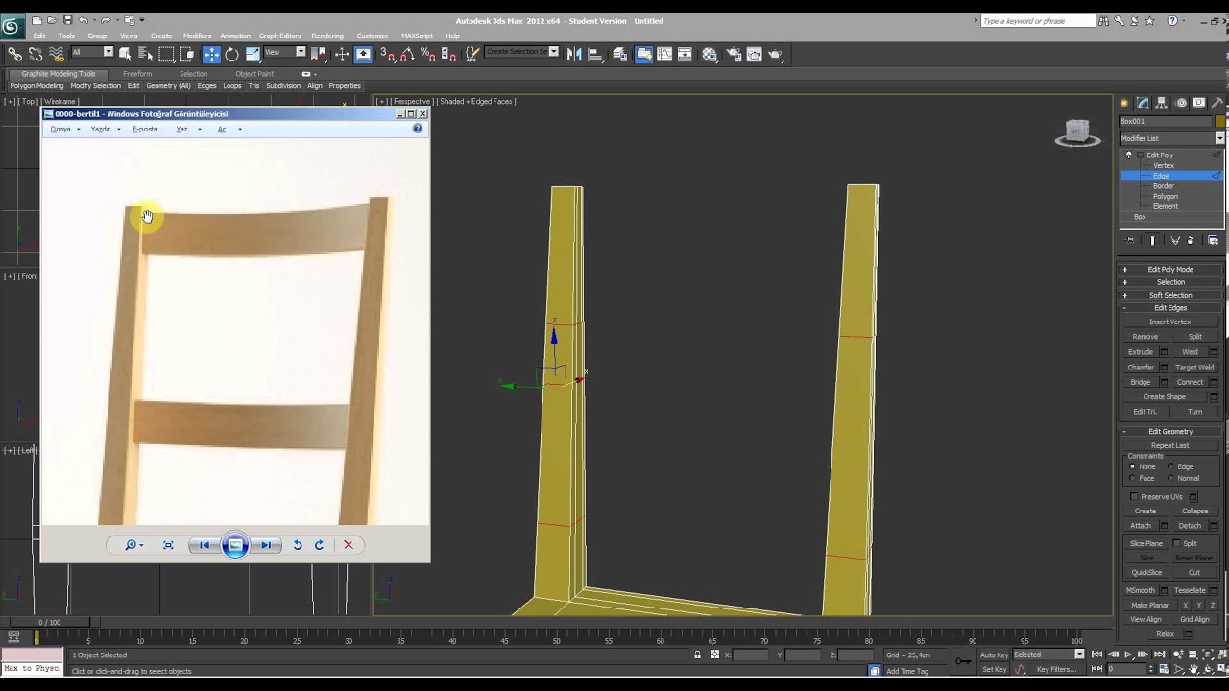Open the Material Editor icon
The width and height of the screenshot is (1229, 691).
pos(710,54)
